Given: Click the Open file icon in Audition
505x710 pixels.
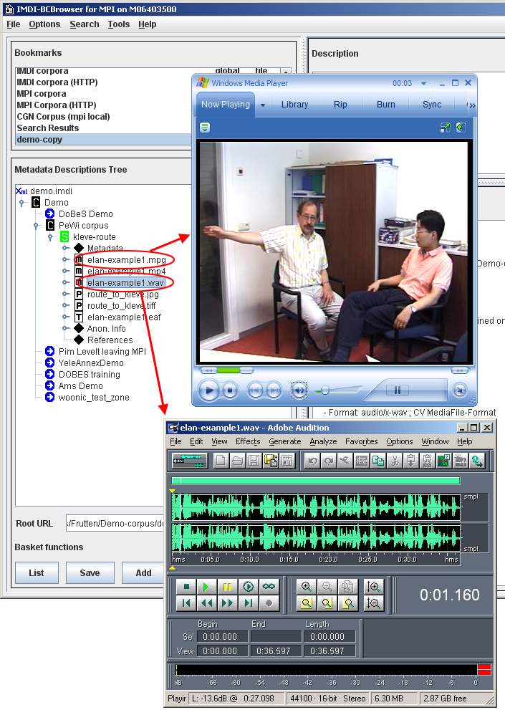Looking at the screenshot, I should pyautogui.click(x=237, y=461).
